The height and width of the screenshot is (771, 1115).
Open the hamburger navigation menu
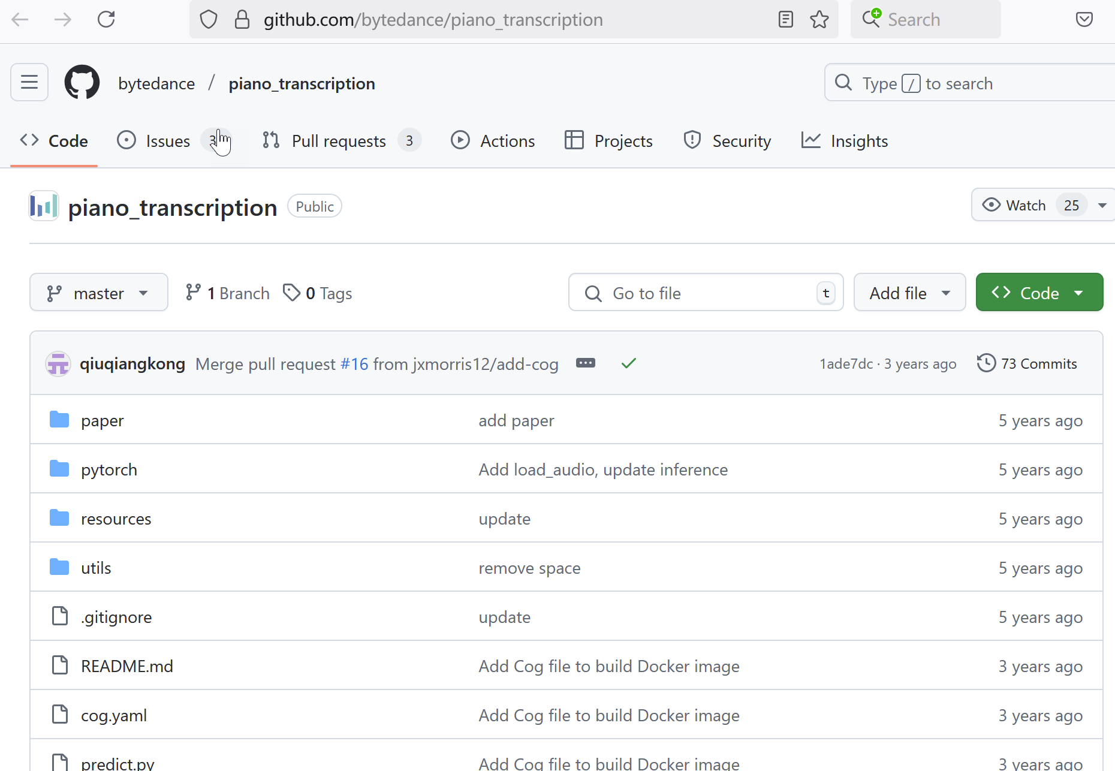(x=29, y=82)
